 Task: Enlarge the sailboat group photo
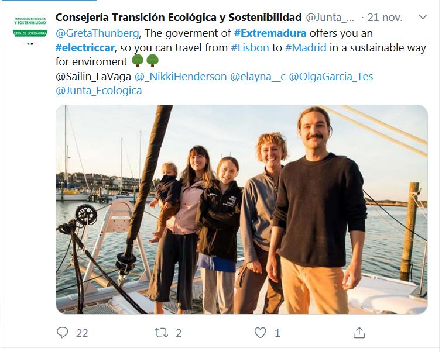click(x=242, y=209)
